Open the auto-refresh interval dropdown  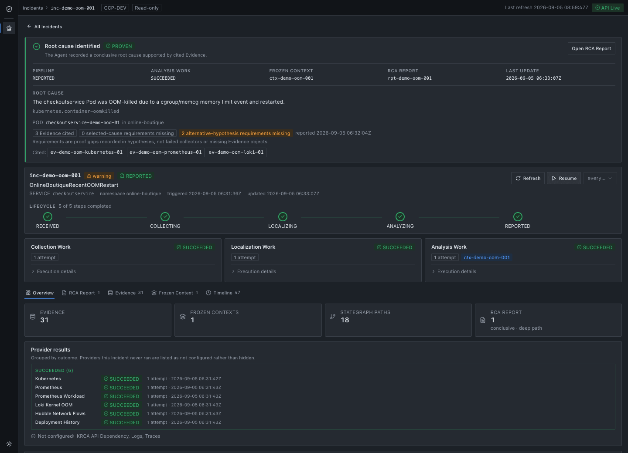(600, 178)
